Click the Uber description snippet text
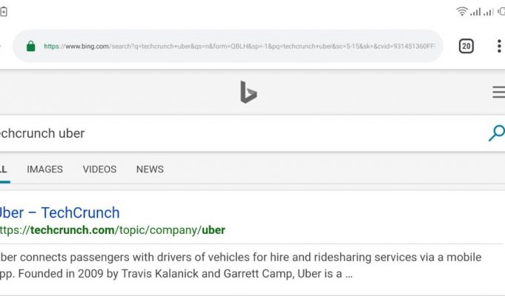This screenshot has height=296, width=505. (x=240, y=266)
